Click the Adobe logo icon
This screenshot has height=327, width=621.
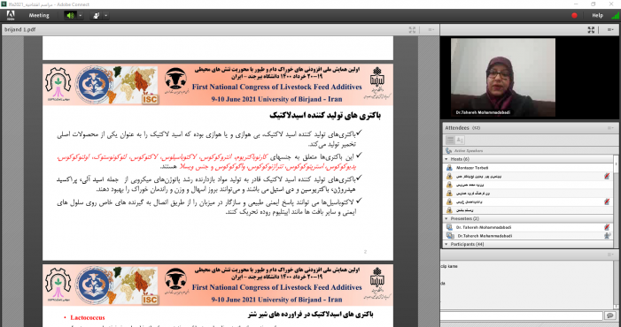11,15
